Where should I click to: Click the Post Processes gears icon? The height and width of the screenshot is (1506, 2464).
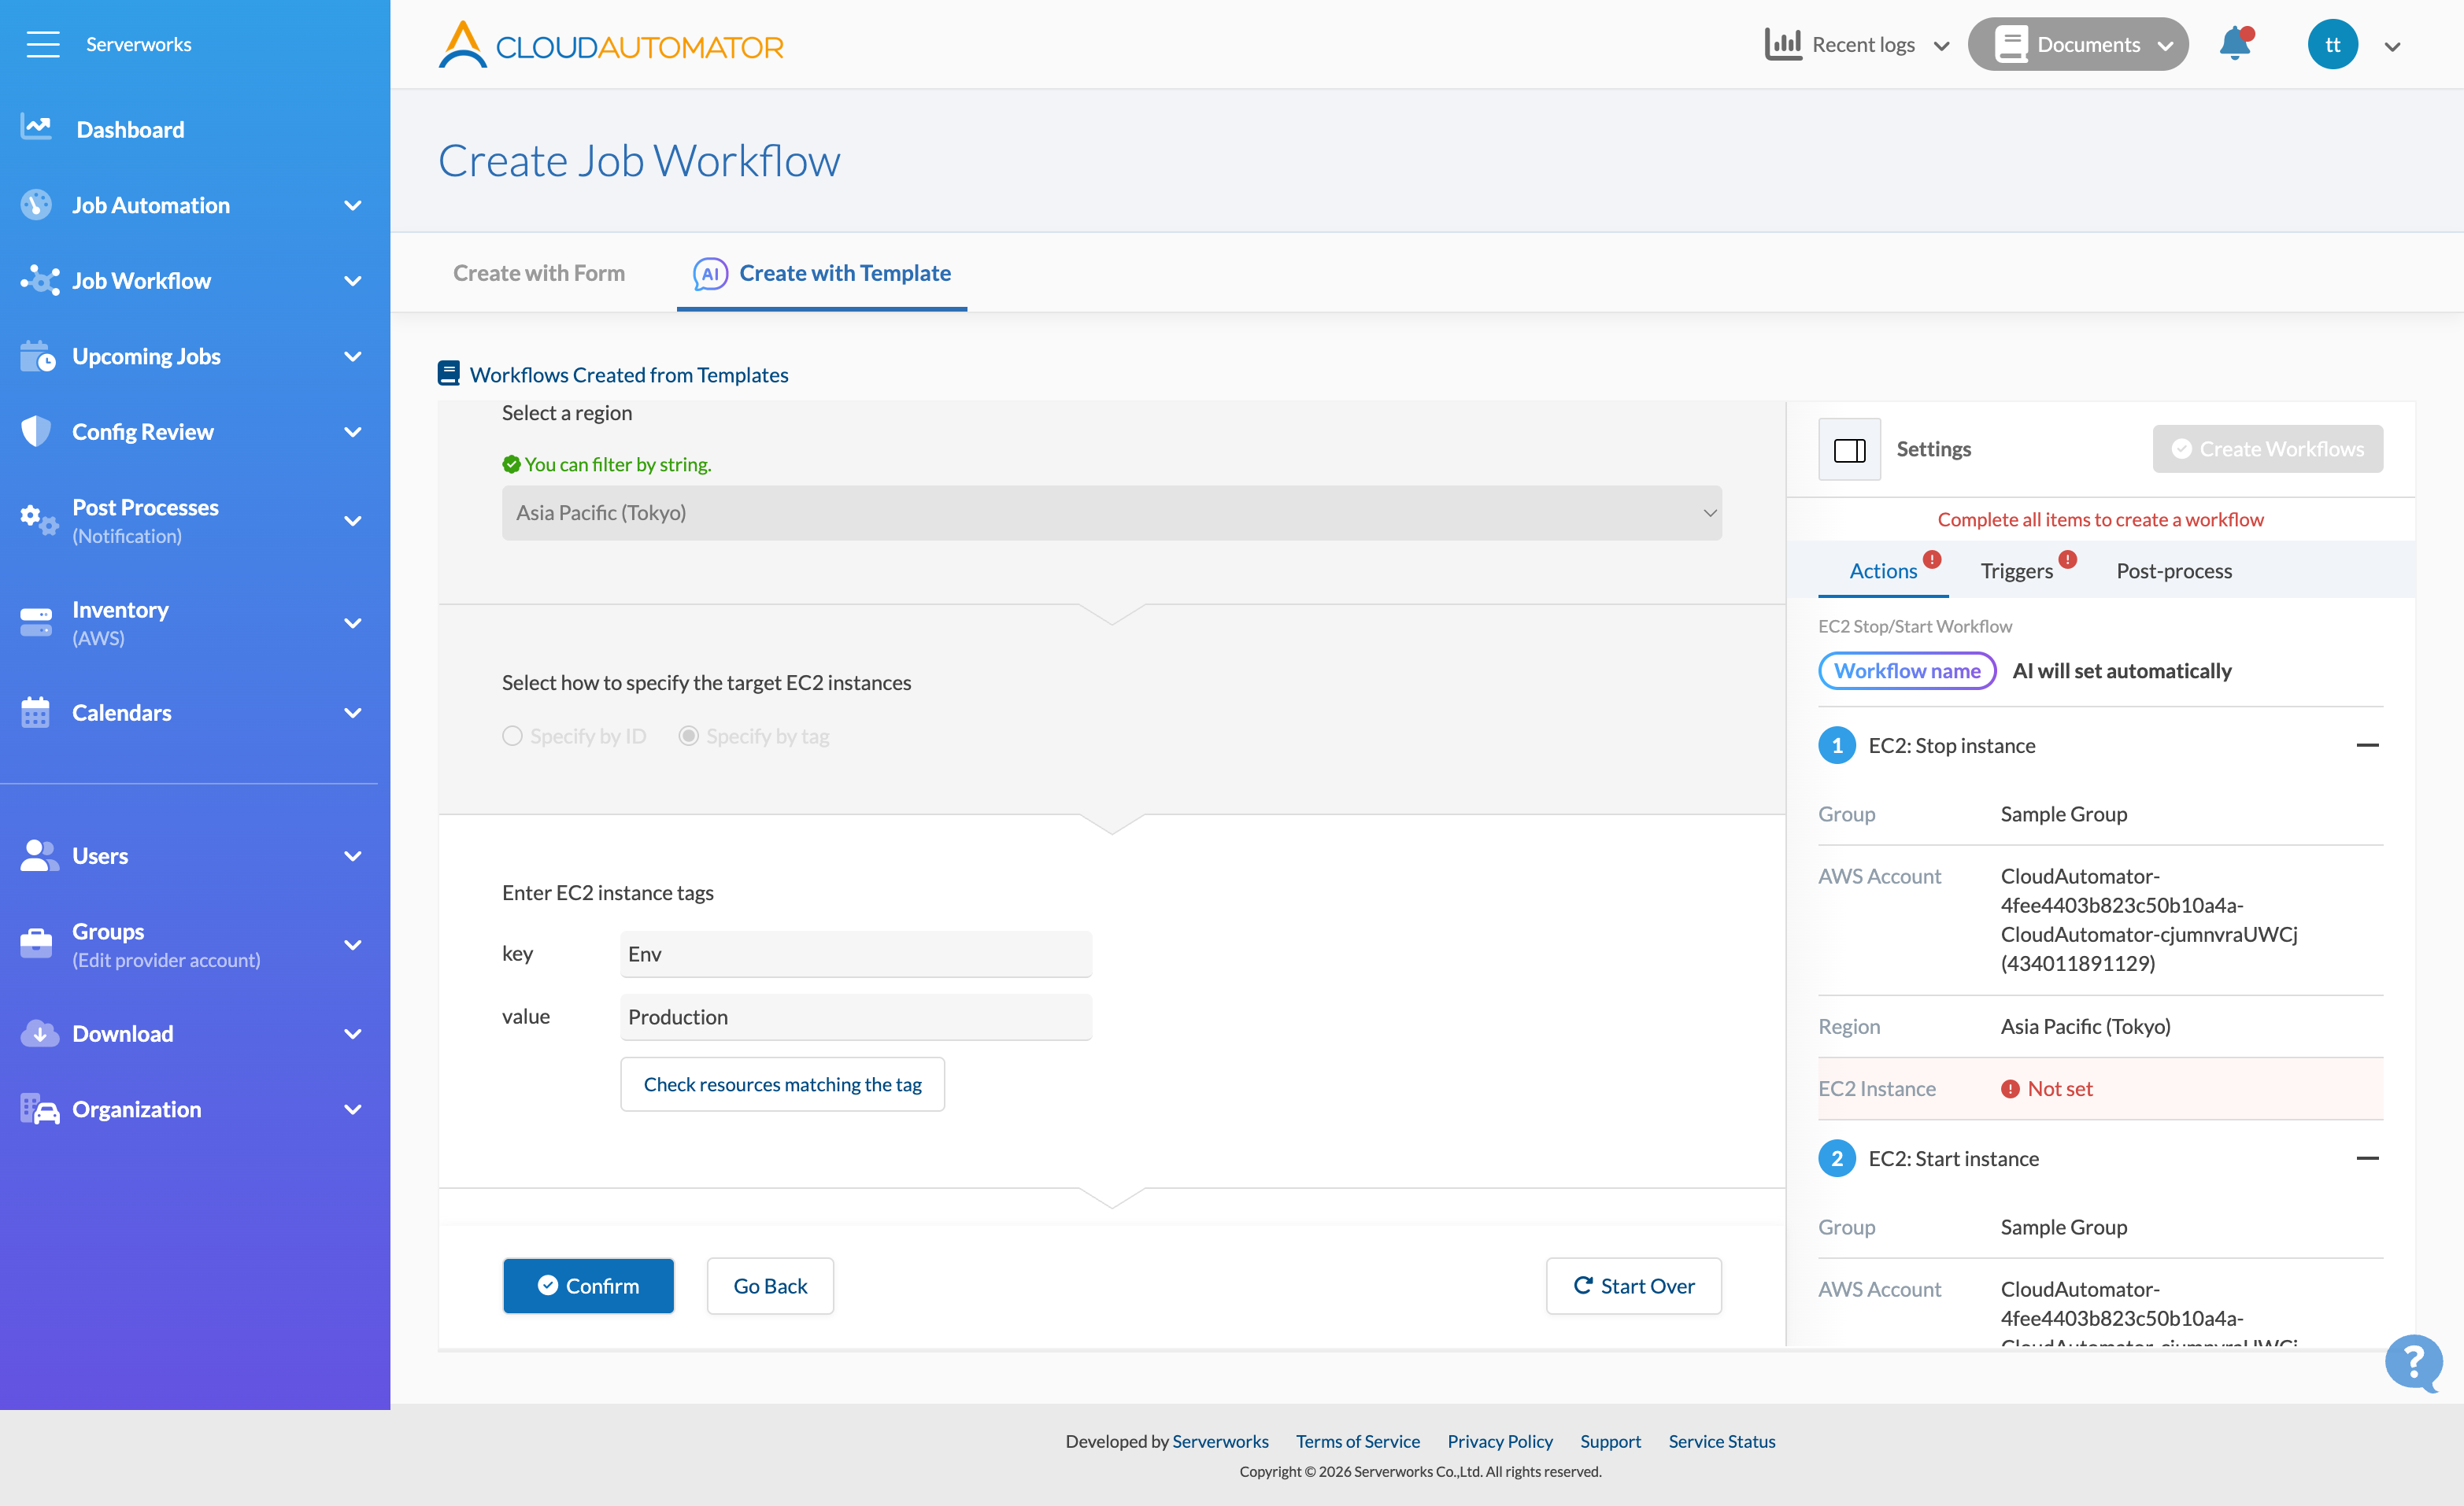pos(39,519)
